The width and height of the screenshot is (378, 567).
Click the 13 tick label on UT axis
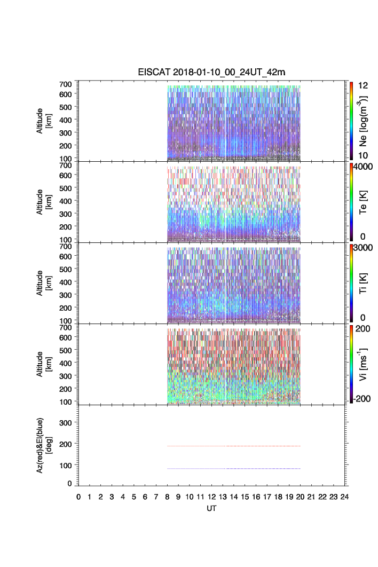(223, 497)
